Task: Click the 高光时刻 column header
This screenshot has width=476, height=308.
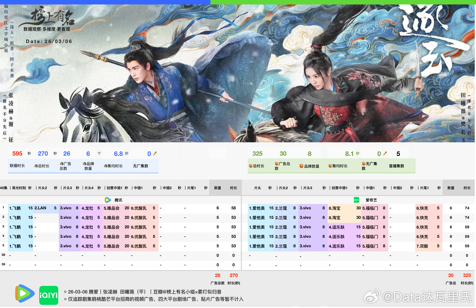Action: [x=19, y=188]
